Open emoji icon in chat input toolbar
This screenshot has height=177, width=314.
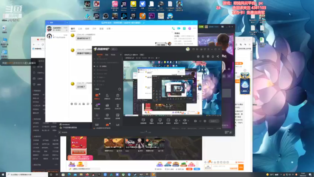click(x=72, y=104)
